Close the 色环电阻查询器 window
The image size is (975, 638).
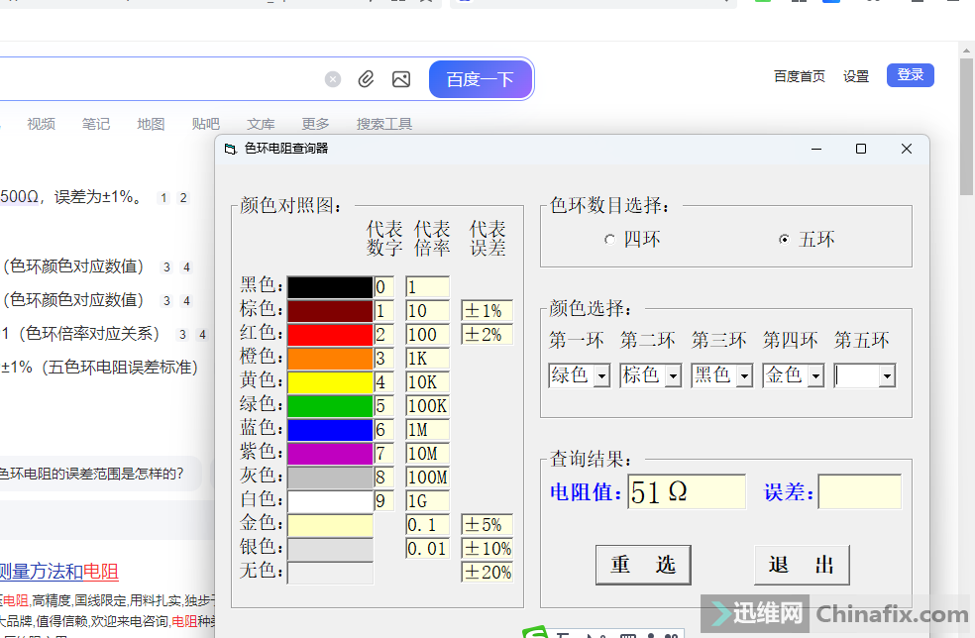point(906,149)
